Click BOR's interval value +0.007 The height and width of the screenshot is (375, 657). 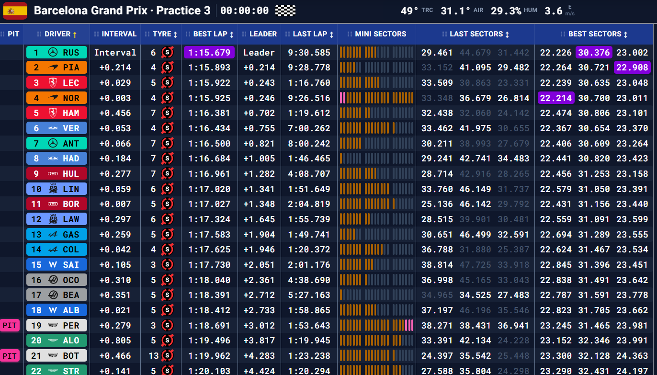(115, 204)
